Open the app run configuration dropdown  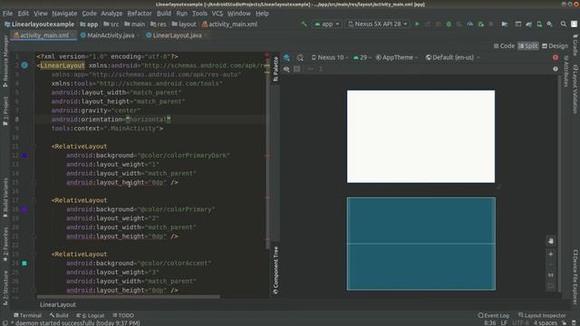point(327,24)
